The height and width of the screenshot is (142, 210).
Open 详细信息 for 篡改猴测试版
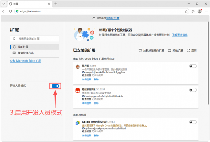coord(86,103)
